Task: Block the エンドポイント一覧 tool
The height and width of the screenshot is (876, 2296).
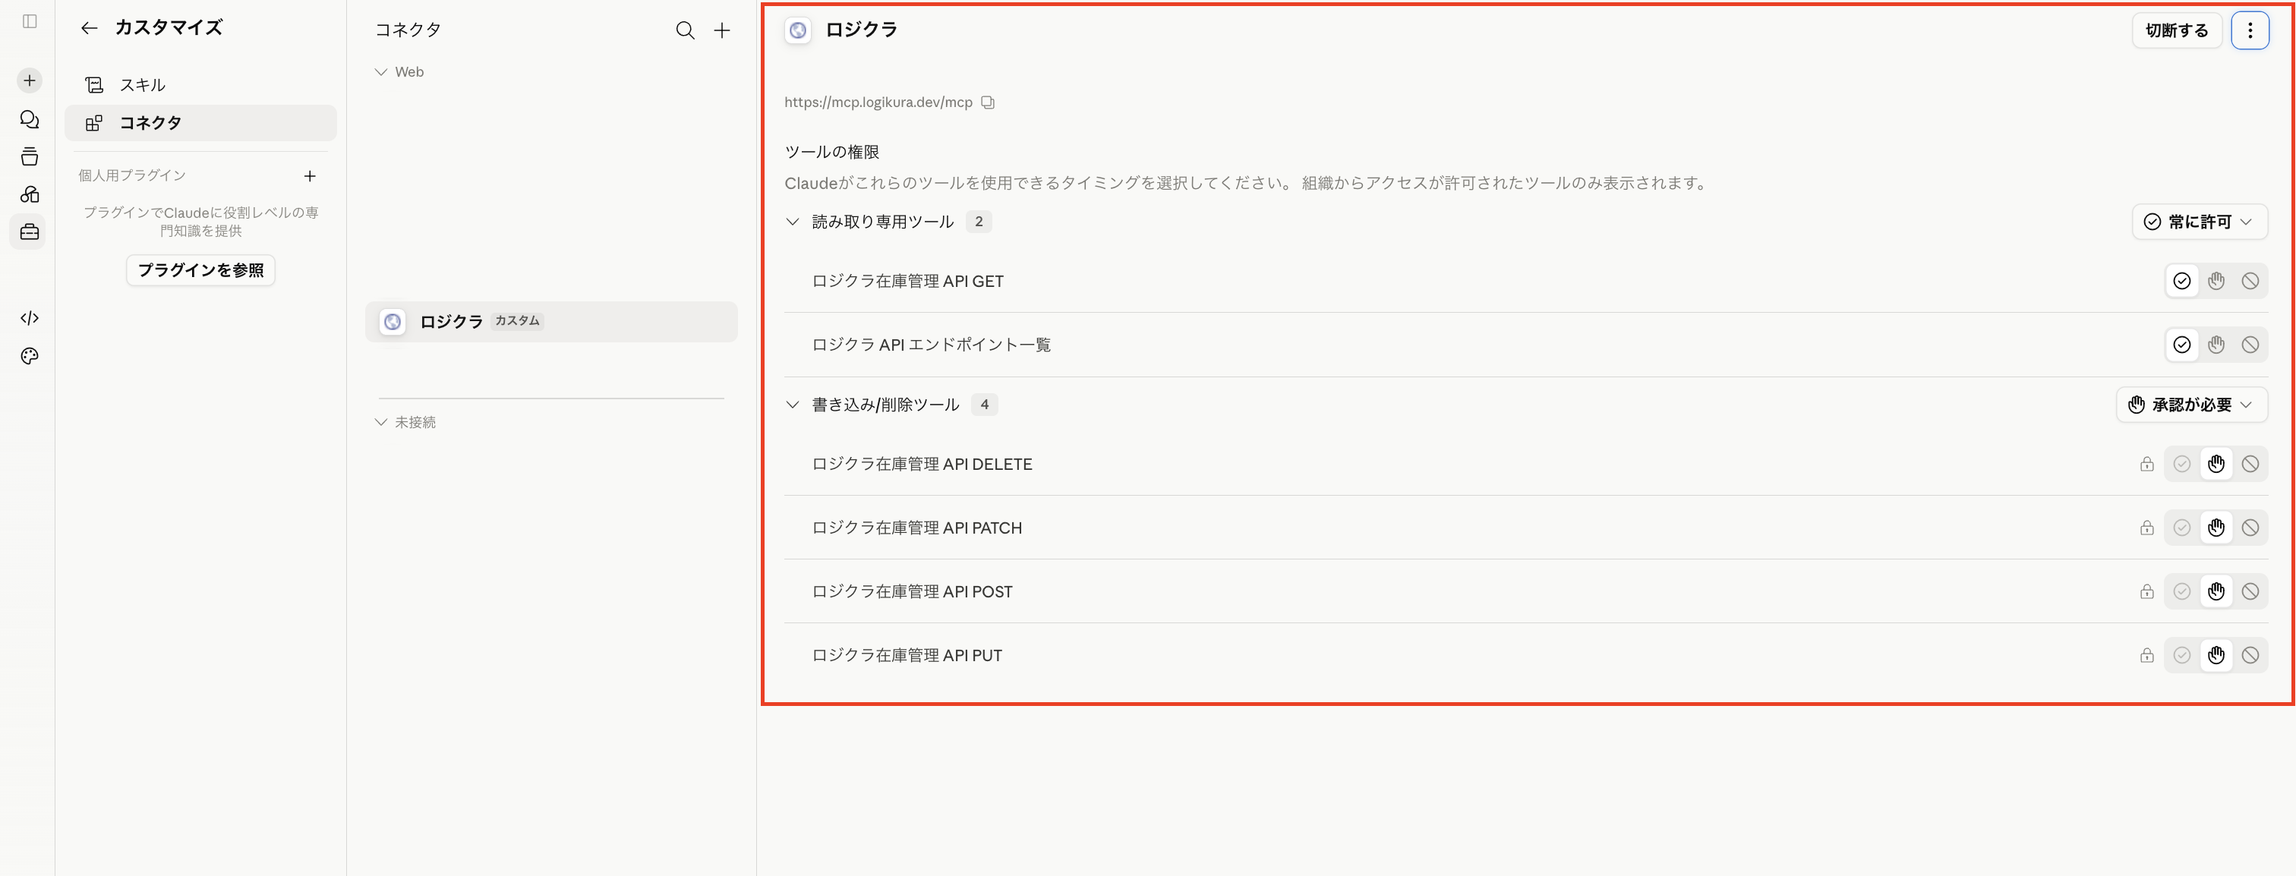Action: click(x=2250, y=345)
